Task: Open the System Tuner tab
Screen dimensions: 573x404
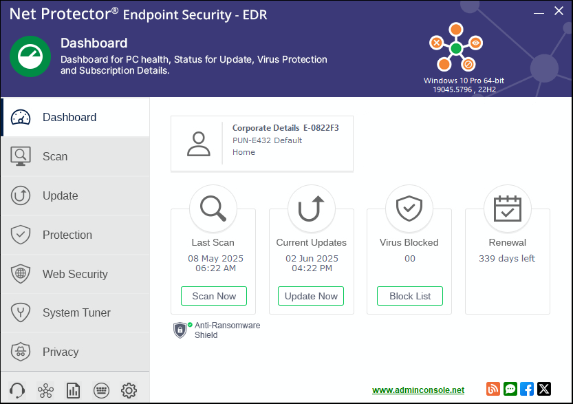Action: click(75, 313)
